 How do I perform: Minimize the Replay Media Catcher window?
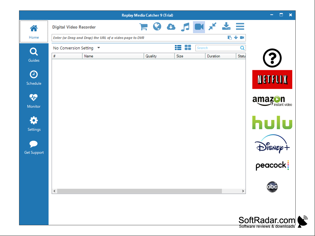(272, 15)
